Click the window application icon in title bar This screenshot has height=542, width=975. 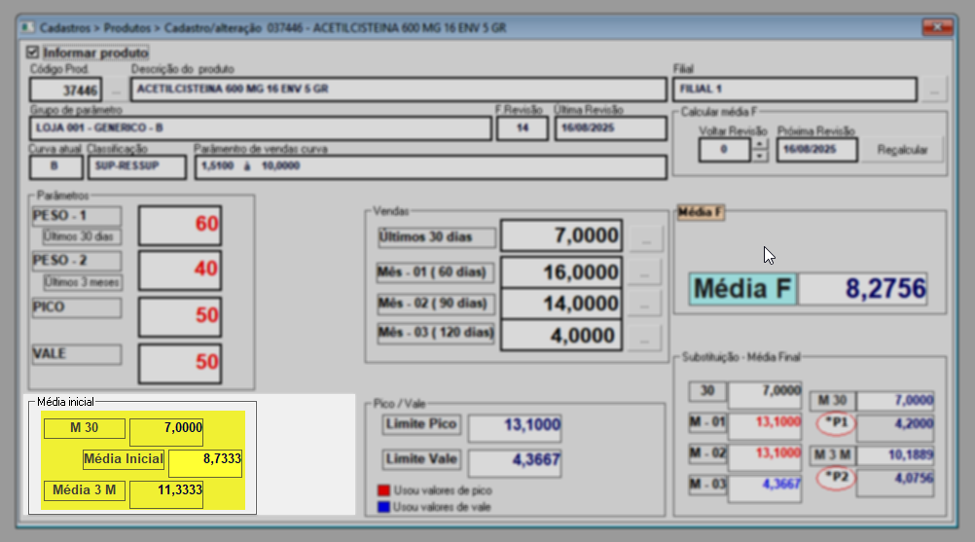(27, 28)
